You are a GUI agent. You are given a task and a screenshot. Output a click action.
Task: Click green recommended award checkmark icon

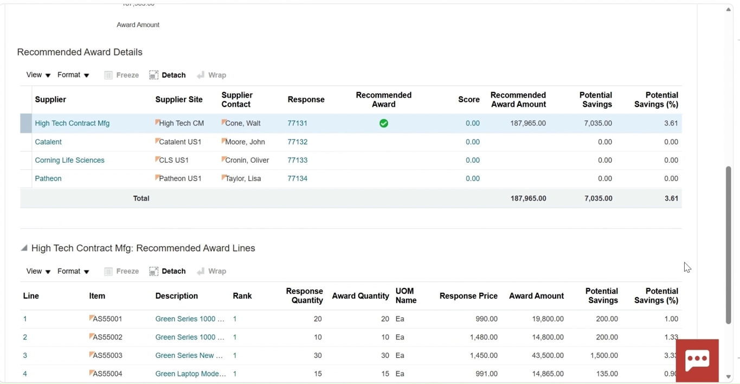click(x=384, y=124)
